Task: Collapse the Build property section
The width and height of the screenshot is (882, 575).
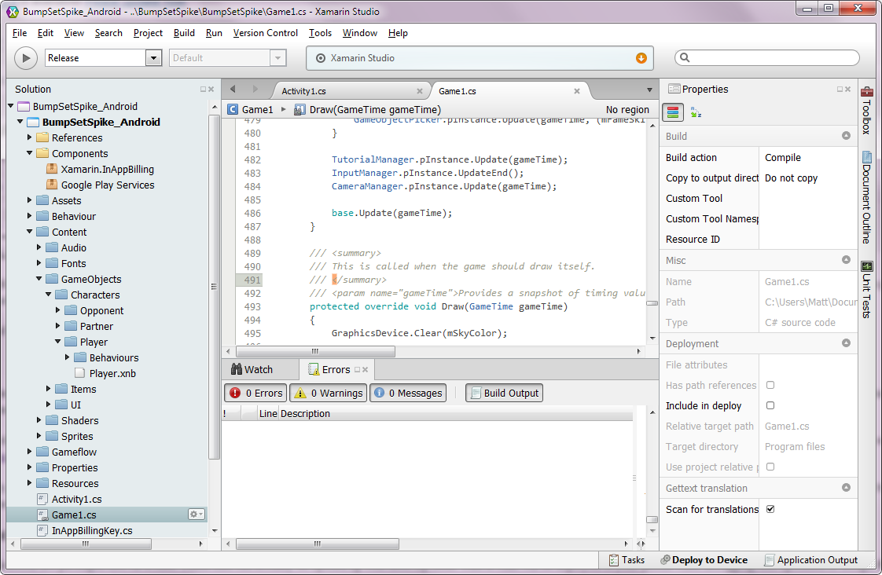Action: point(846,135)
